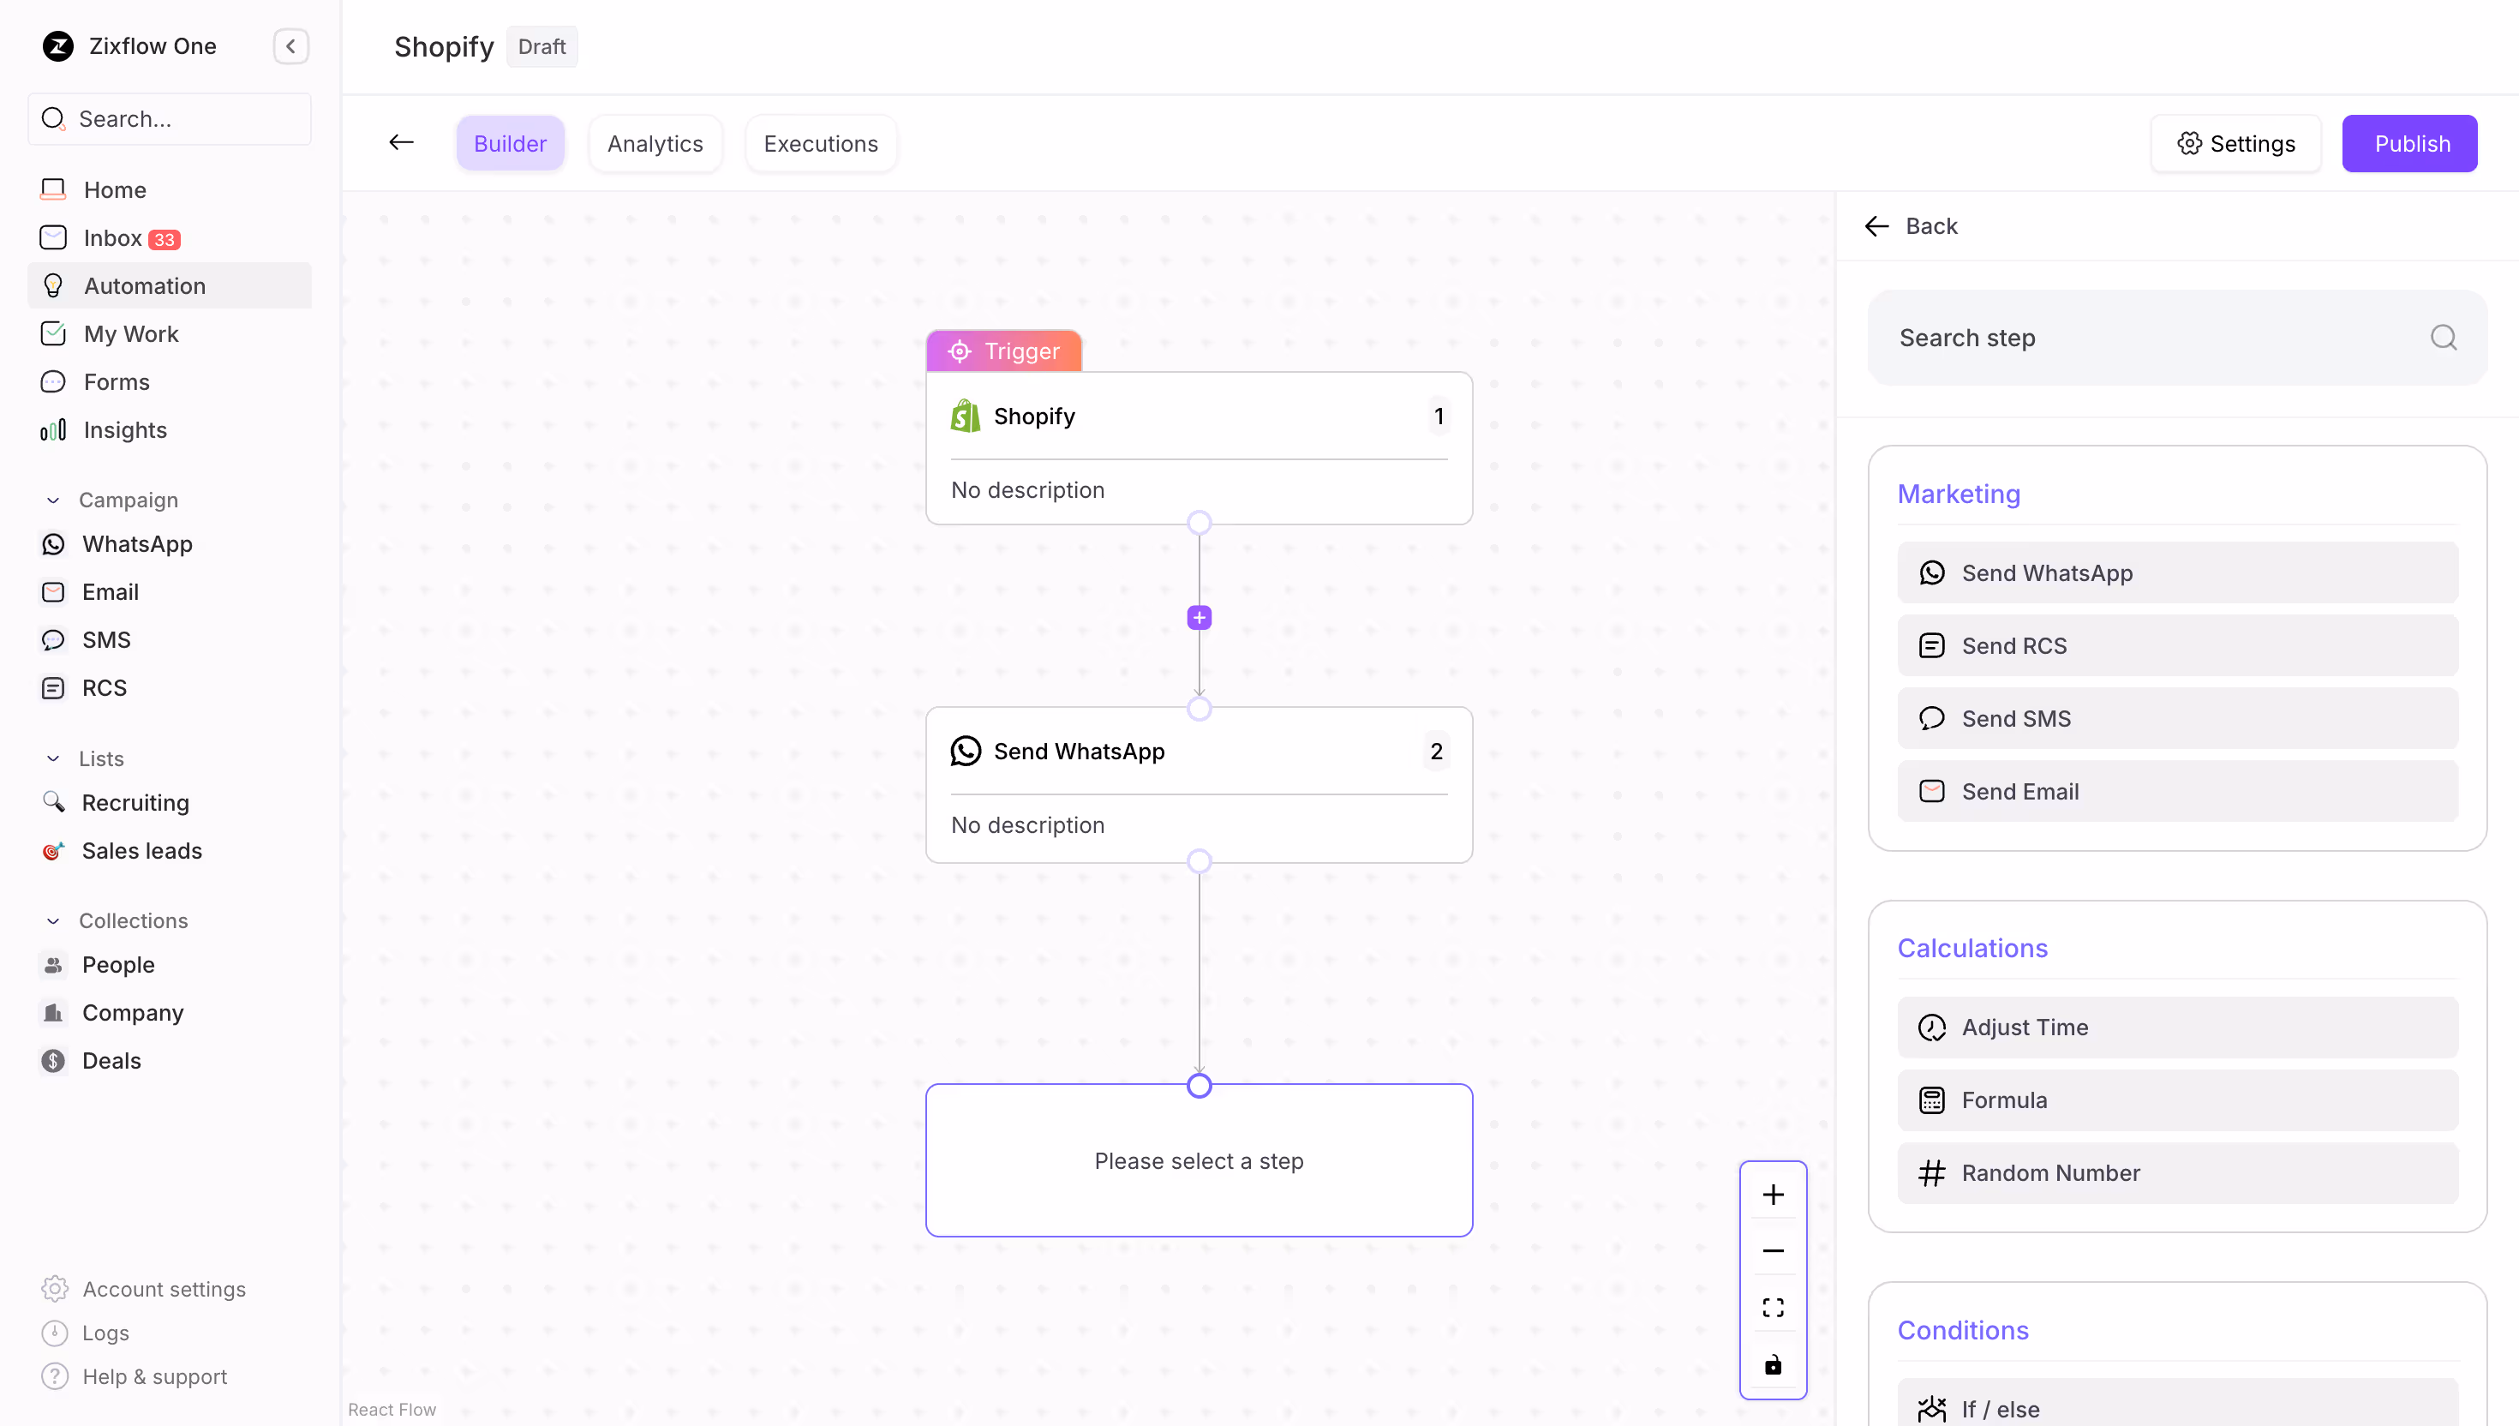Collapse the left sidebar
Viewport: 2519px width, 1426px height.
[290, 46]
